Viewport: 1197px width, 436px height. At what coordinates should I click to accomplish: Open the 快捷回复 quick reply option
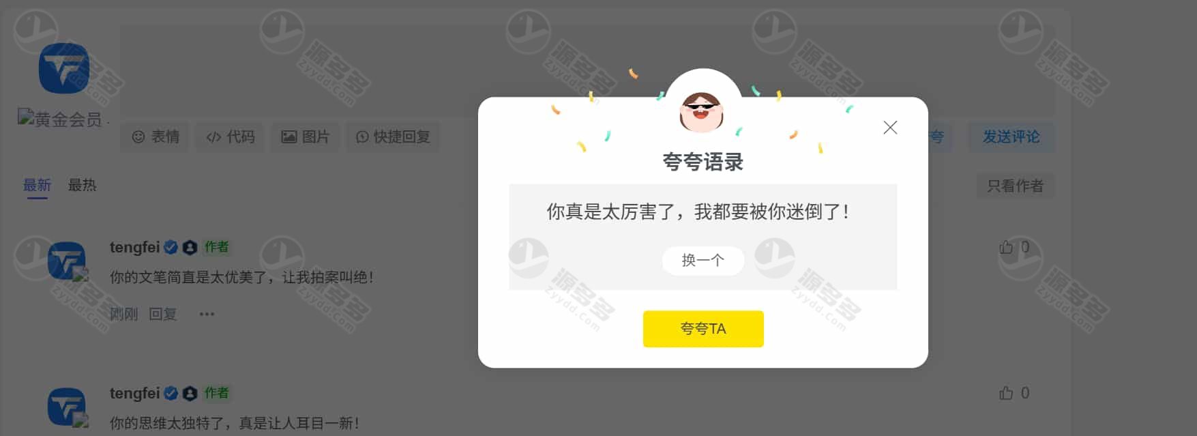tap(393, 137)
